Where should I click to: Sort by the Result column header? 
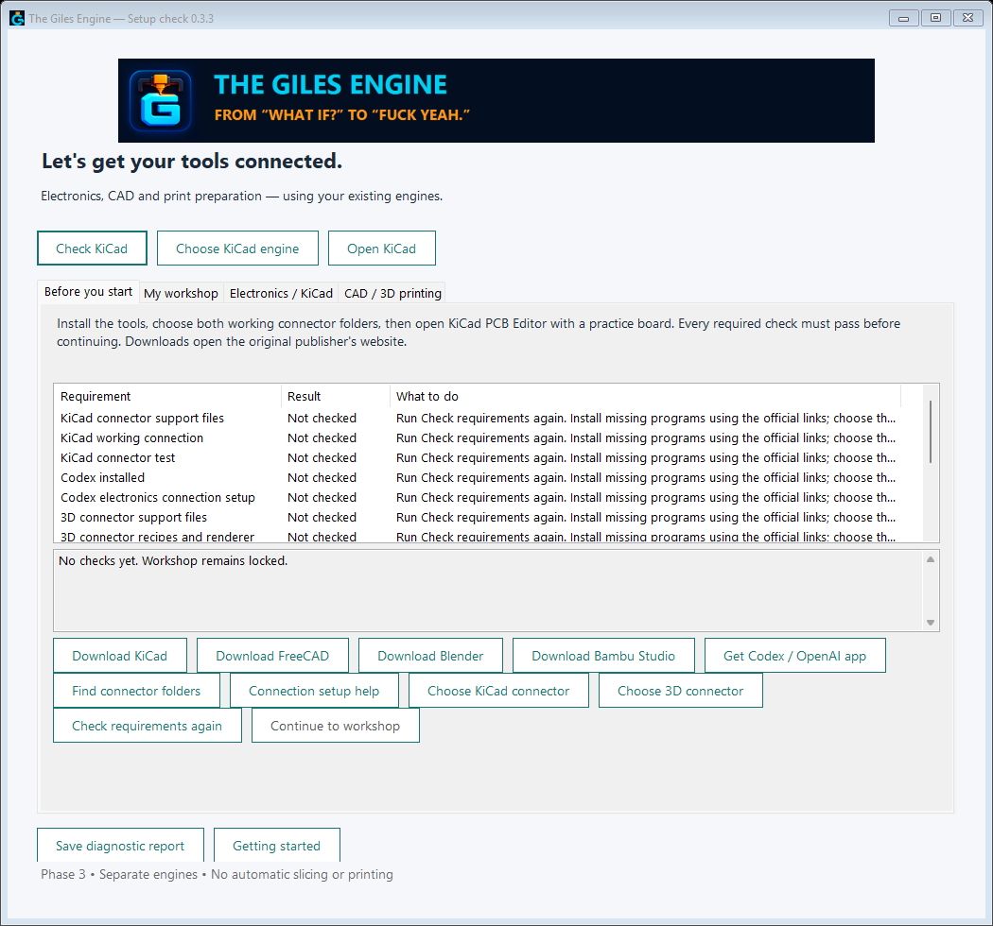pyautogui.click(x=335, y=396)
